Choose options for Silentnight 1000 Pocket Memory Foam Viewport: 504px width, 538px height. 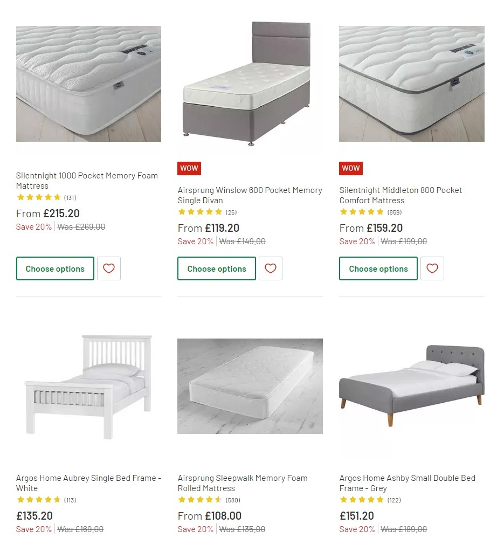click(55, 268)
